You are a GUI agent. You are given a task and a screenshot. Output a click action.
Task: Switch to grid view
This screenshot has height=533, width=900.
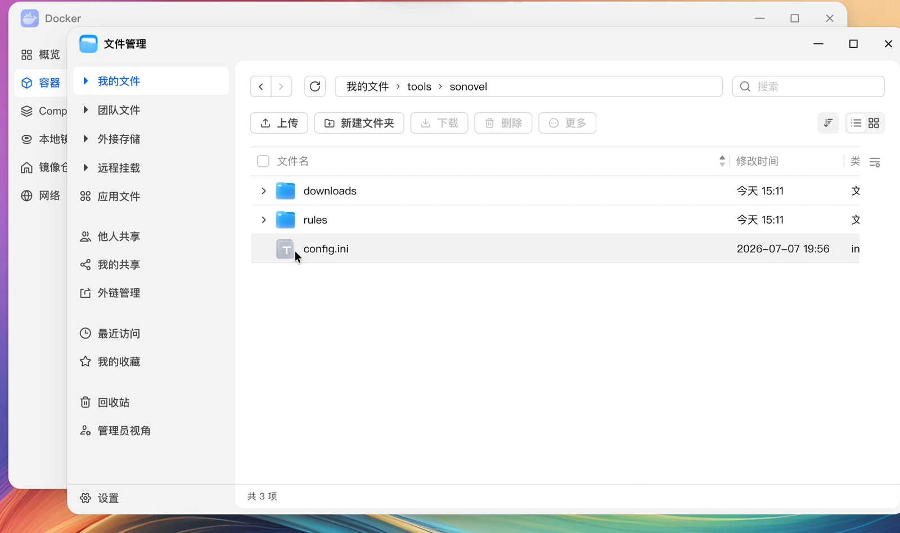[874, 123]
